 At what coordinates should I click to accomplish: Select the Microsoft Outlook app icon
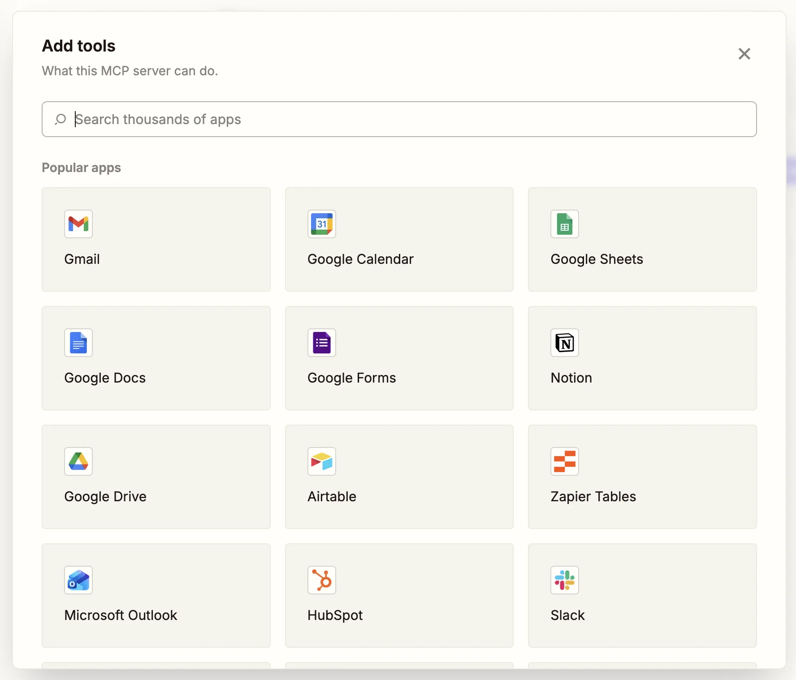tap(78, 580)
